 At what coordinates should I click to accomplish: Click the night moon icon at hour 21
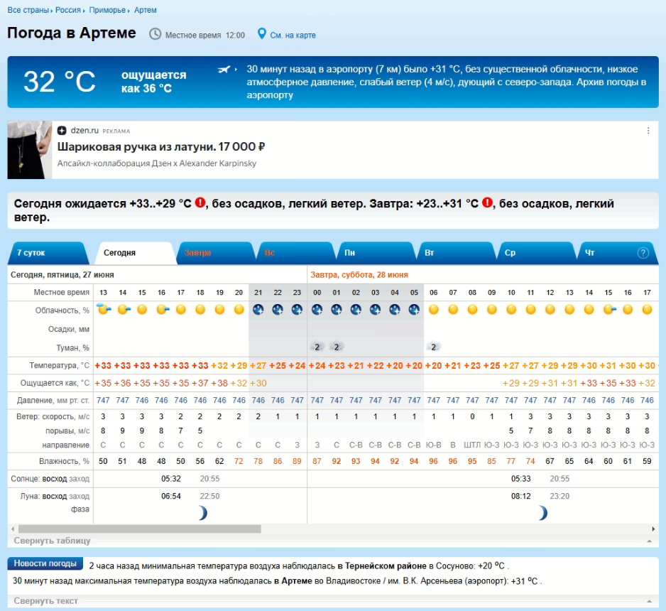tap(258, 310)
